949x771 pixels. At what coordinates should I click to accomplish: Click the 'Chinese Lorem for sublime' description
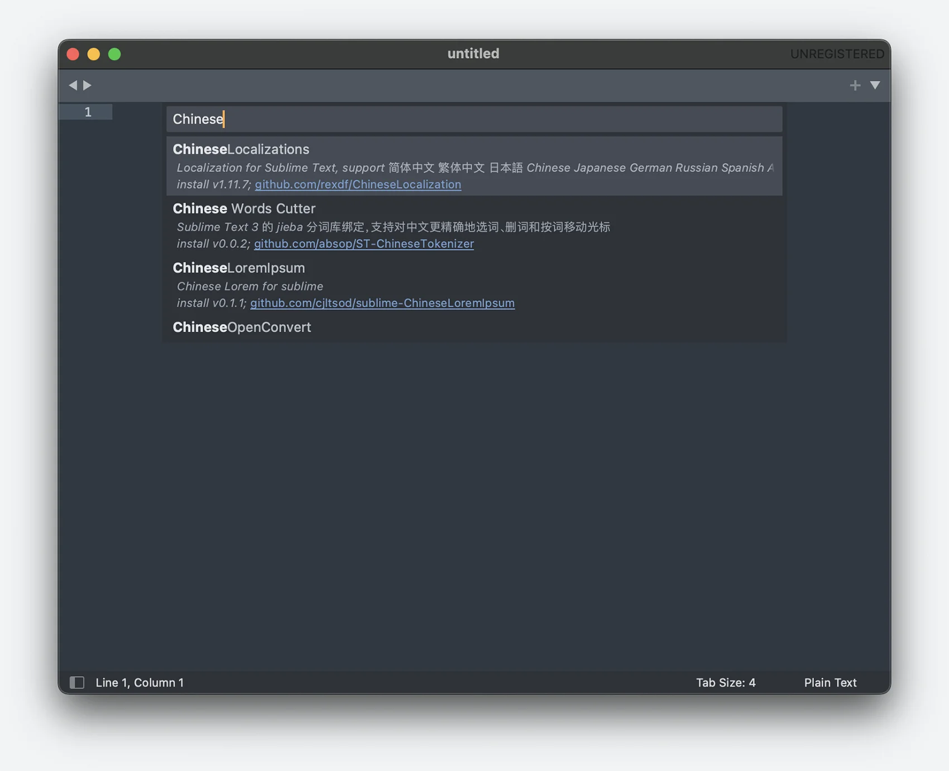pyautogui.click(x=250, y=286)
